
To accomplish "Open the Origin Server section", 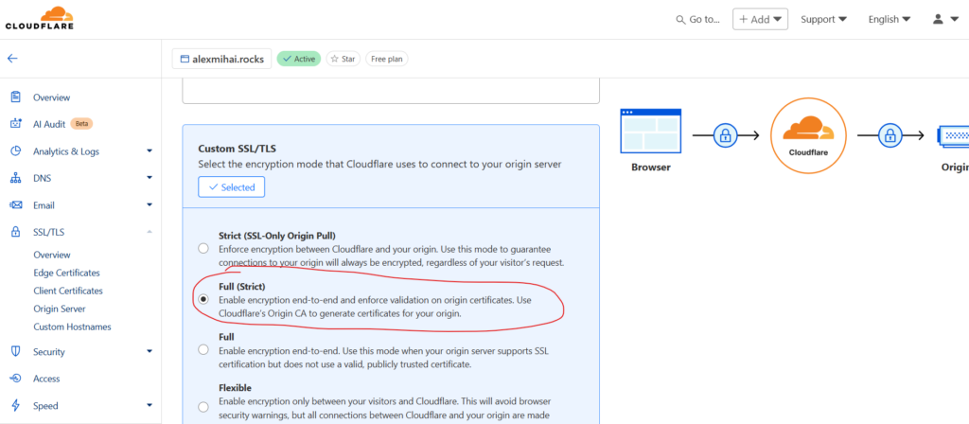I will (60, 309).
